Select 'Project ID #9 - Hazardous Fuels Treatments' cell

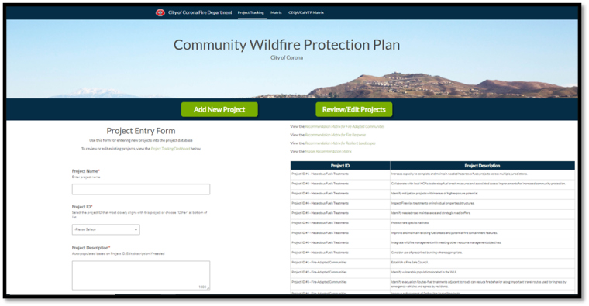(x=340, y=253)
